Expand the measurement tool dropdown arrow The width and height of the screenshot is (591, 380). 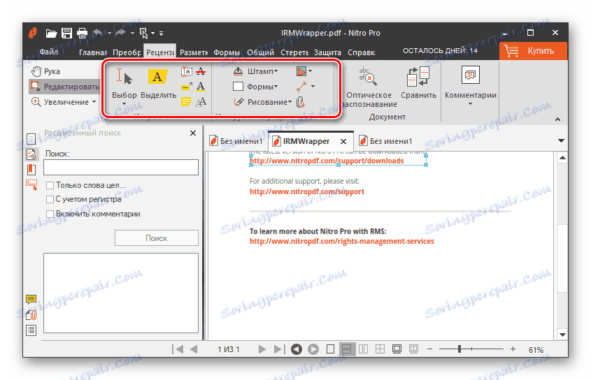(313, 87)
